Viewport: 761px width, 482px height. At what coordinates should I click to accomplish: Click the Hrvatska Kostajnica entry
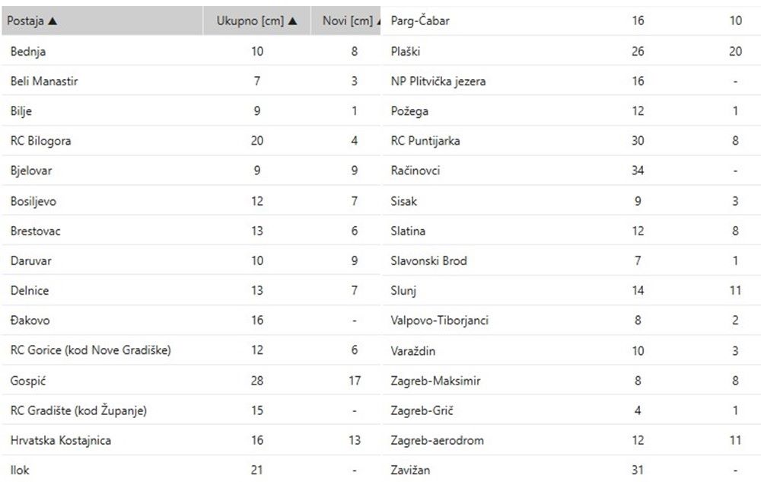[x=61, y=440]
